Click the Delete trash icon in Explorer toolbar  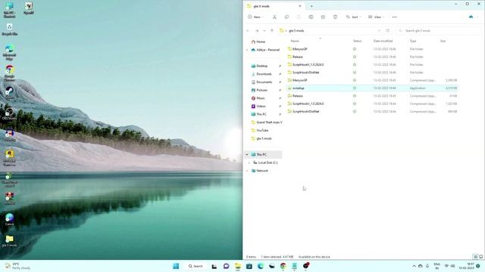(335, 17)
